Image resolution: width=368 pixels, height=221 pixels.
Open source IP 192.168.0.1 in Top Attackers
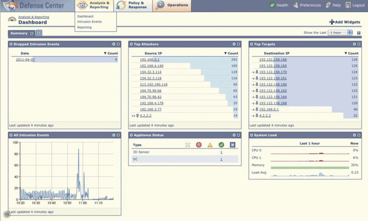click(150, 60)
